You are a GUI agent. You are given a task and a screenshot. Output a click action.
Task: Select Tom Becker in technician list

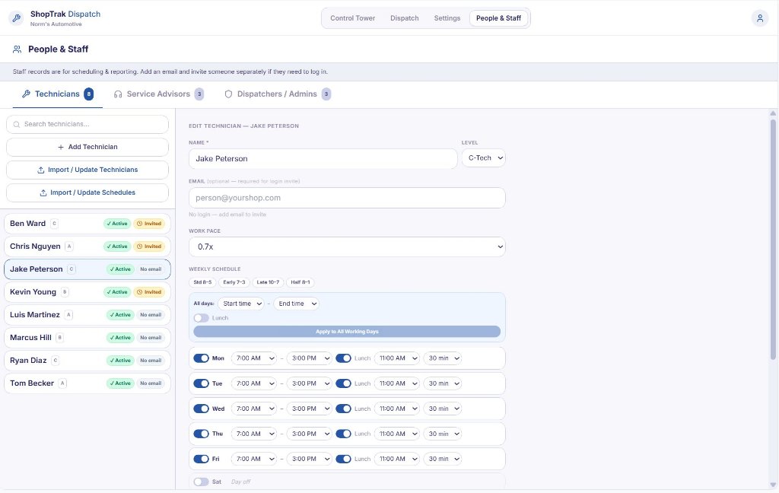point(87,383)
